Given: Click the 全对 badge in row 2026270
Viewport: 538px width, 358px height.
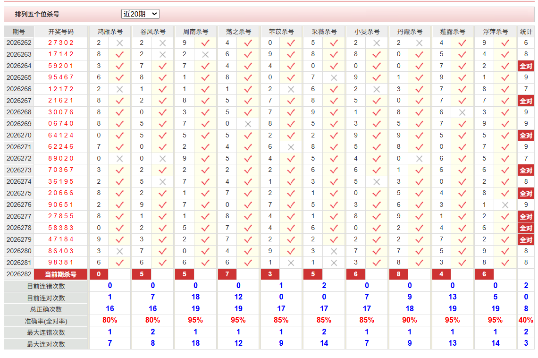Looking at the screenshot, I should 526,136.
